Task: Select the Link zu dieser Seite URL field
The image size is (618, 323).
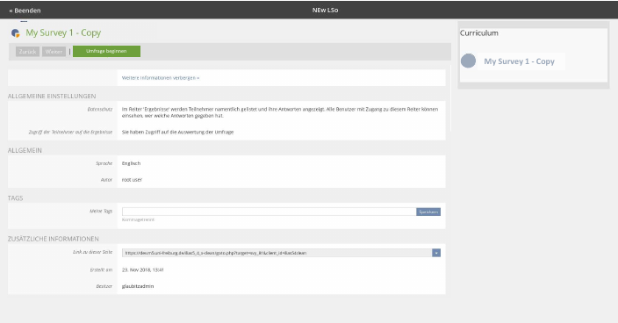Action: (x=277, y=253)
